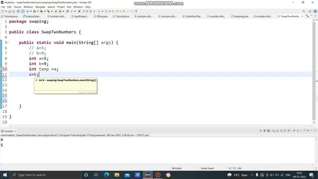Open the Help menu

[x=87, y=7]
